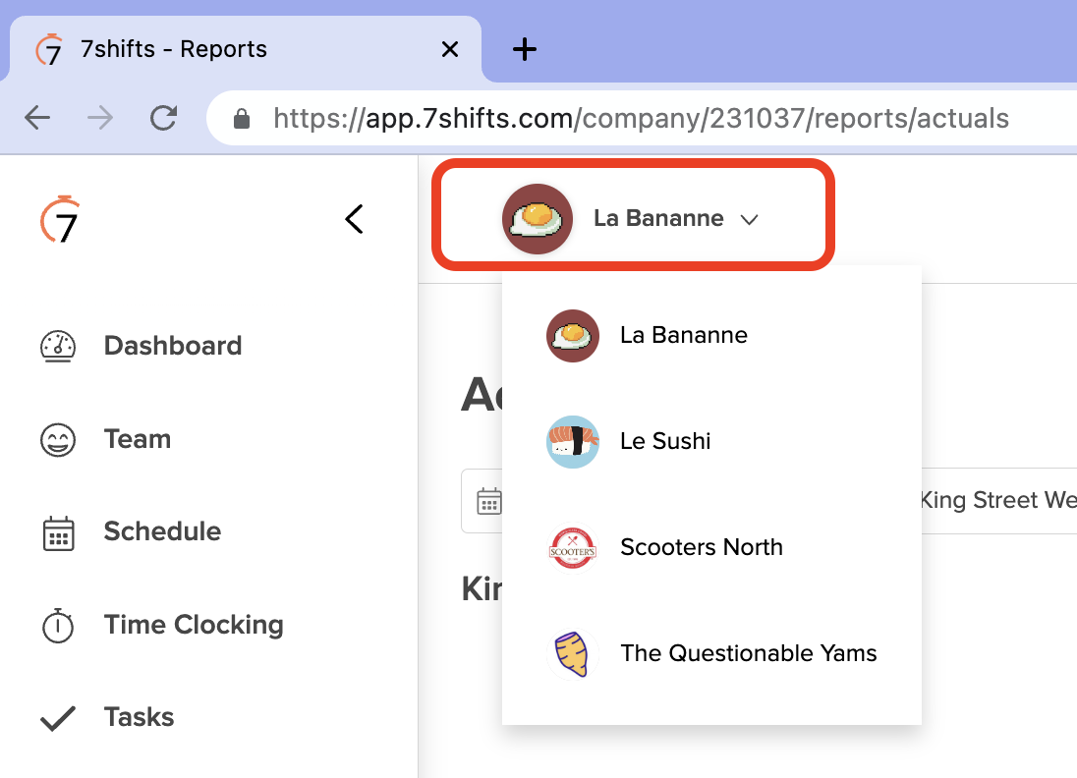Click the Tasks checkmark icon

click(58, 718)
